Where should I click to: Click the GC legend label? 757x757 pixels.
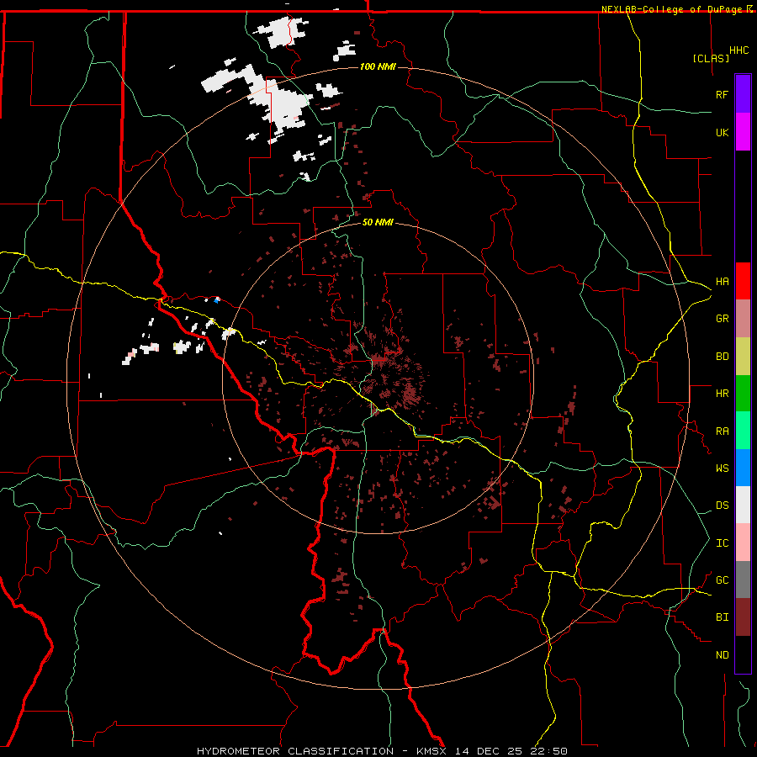pyautogui.click(x=722, y=580)
